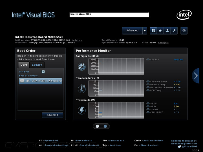
Task: Click the Memory Temp 45.00 value
Action: (177, 84)
